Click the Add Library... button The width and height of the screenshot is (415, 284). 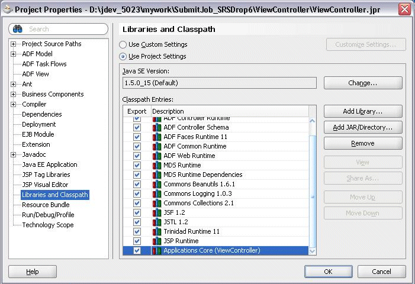pyautogui.click(x=363, y=111)
